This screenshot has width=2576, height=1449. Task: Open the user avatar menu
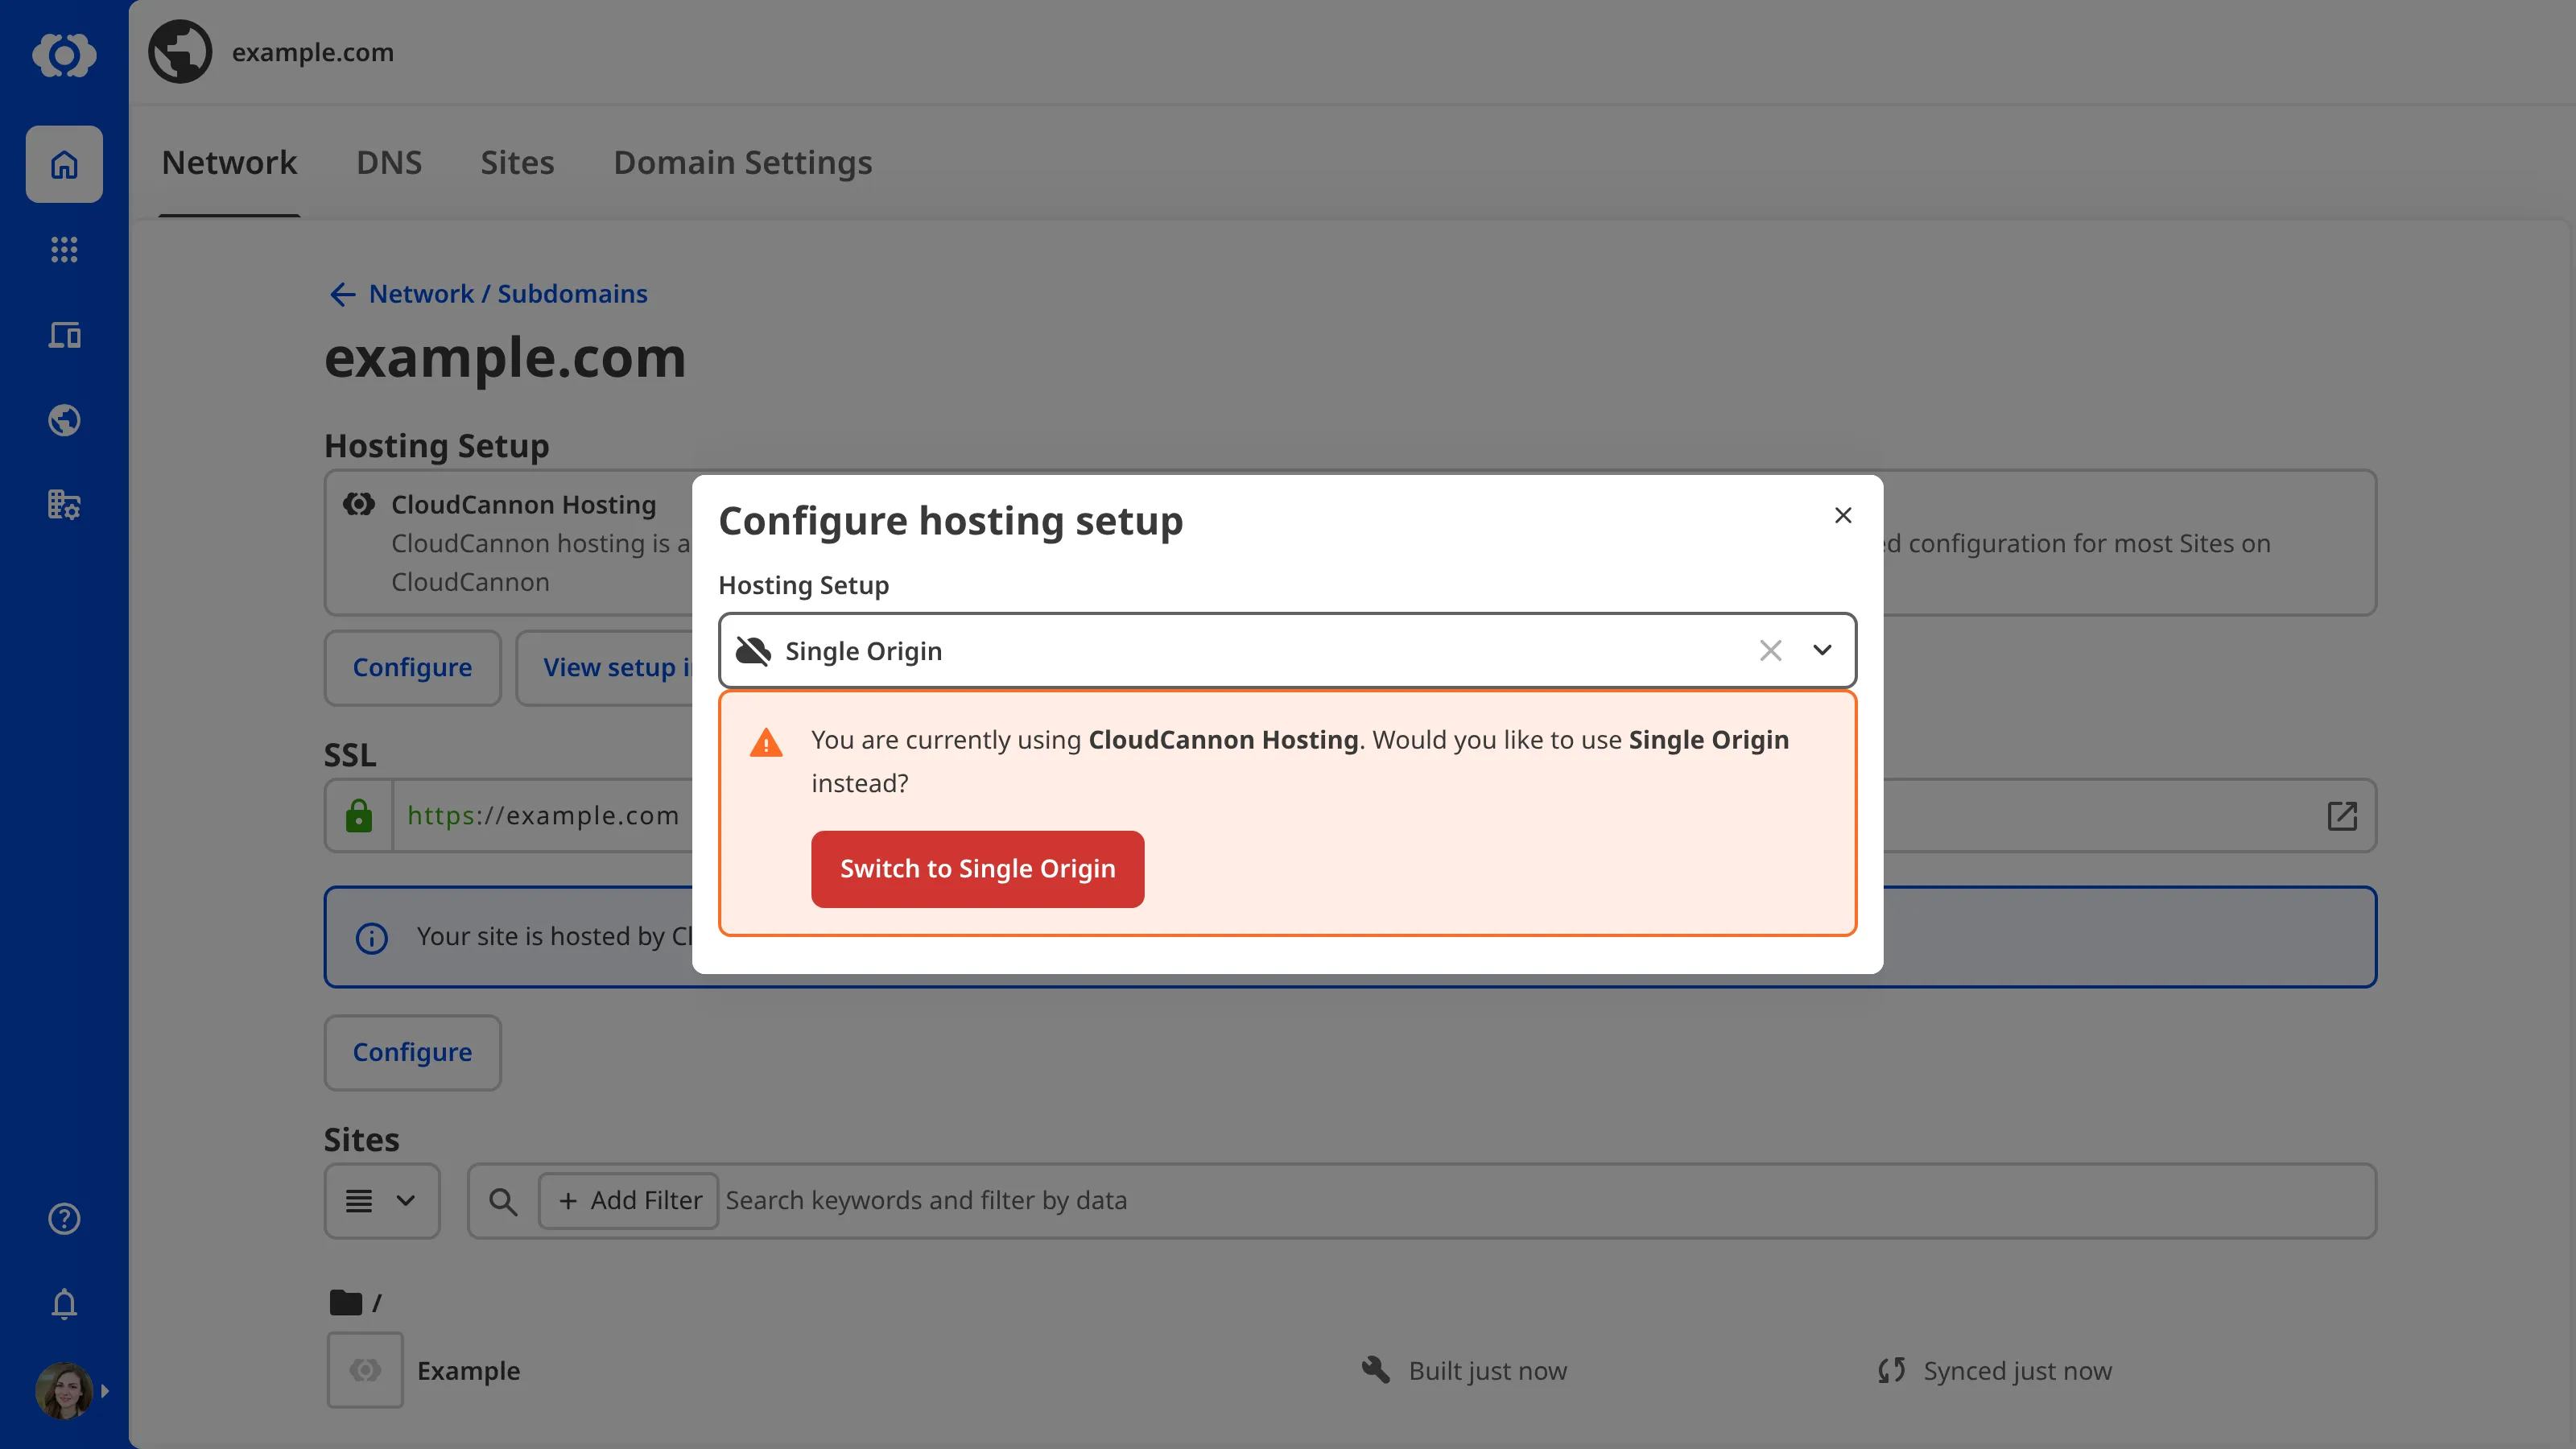(64, 1390)
